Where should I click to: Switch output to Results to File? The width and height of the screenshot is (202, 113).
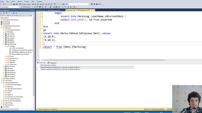(x=59, y=7)
